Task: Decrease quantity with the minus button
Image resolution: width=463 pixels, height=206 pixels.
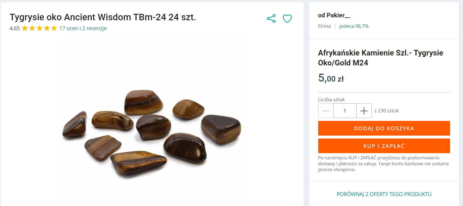Action: pyautogui.click(x=326, y=111)
